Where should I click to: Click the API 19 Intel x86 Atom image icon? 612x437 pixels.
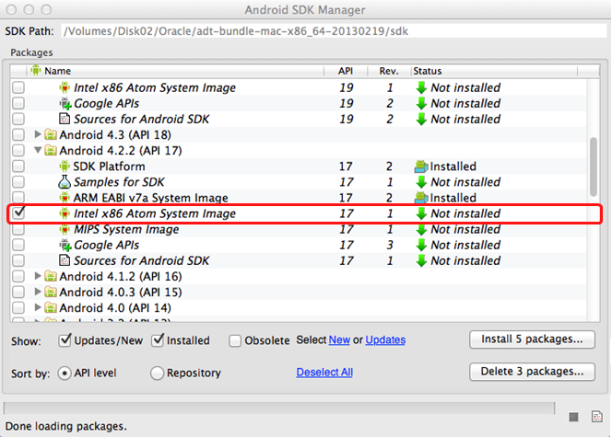64,87
